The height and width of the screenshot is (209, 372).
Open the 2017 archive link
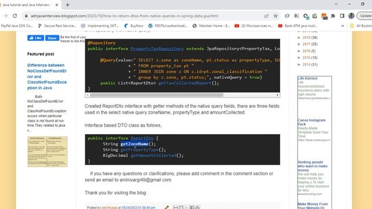pos(306,44)
